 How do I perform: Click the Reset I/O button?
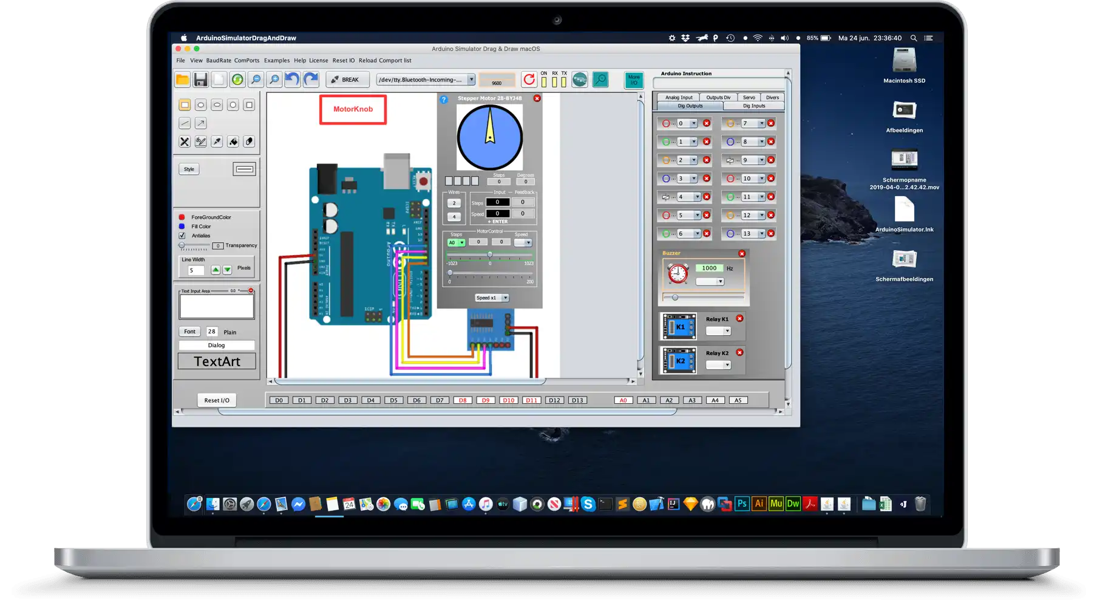217,400
